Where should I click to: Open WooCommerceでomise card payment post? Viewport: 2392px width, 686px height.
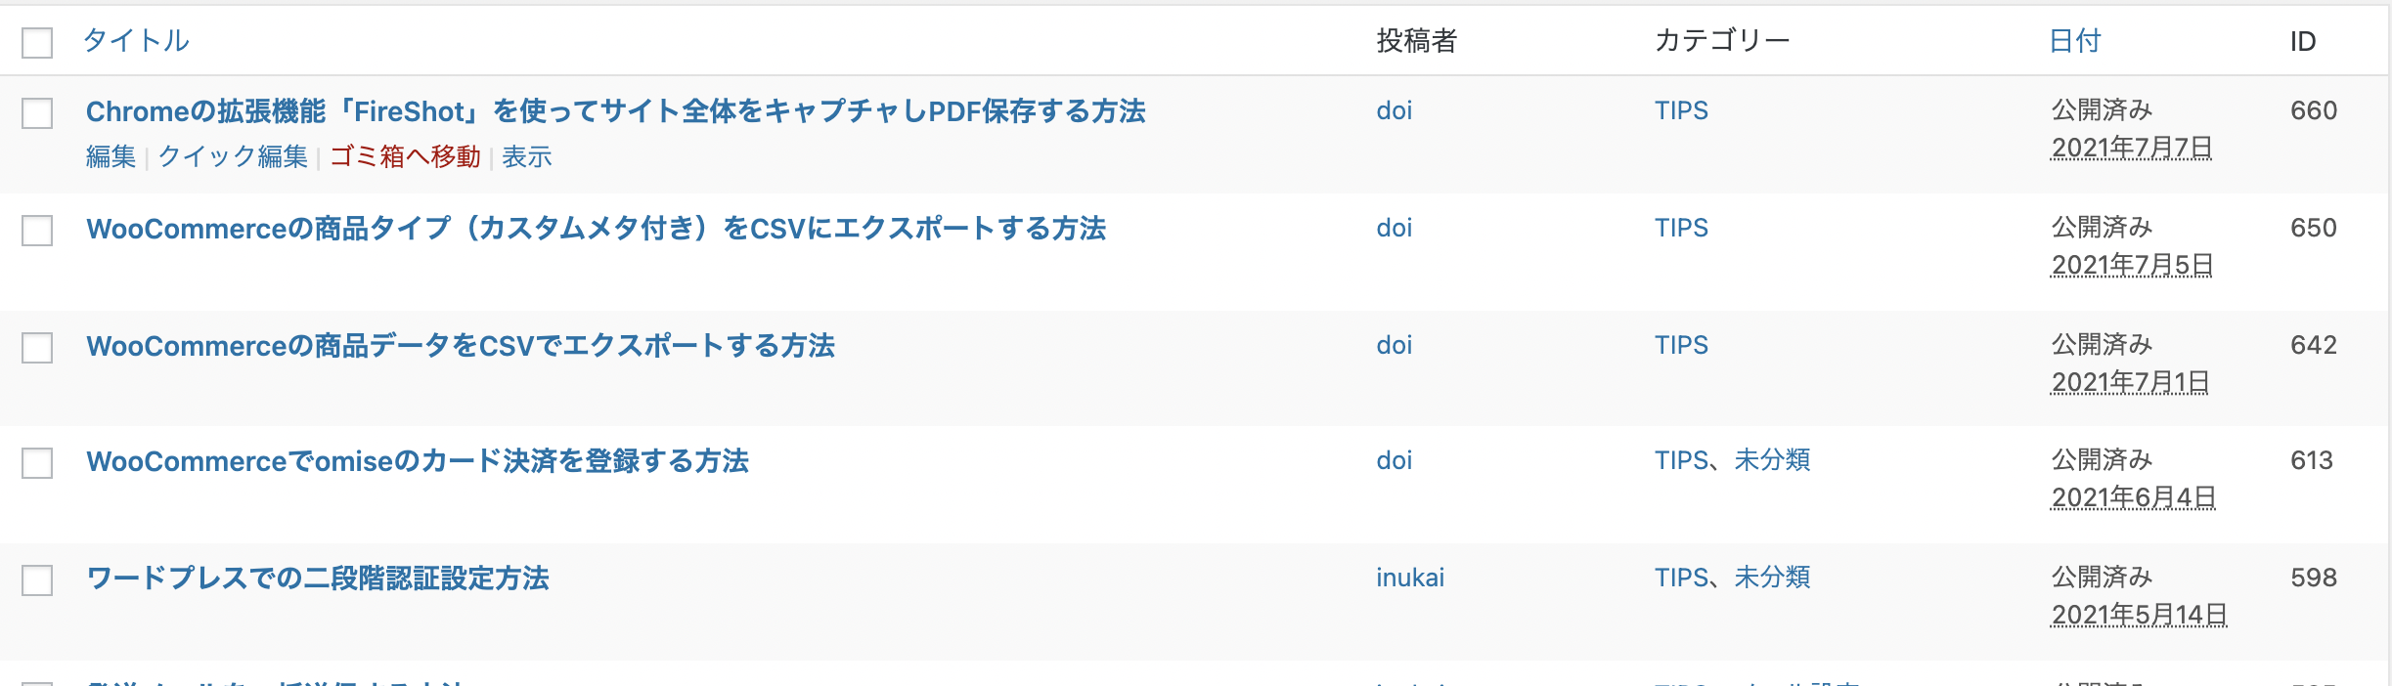(417, 461)
